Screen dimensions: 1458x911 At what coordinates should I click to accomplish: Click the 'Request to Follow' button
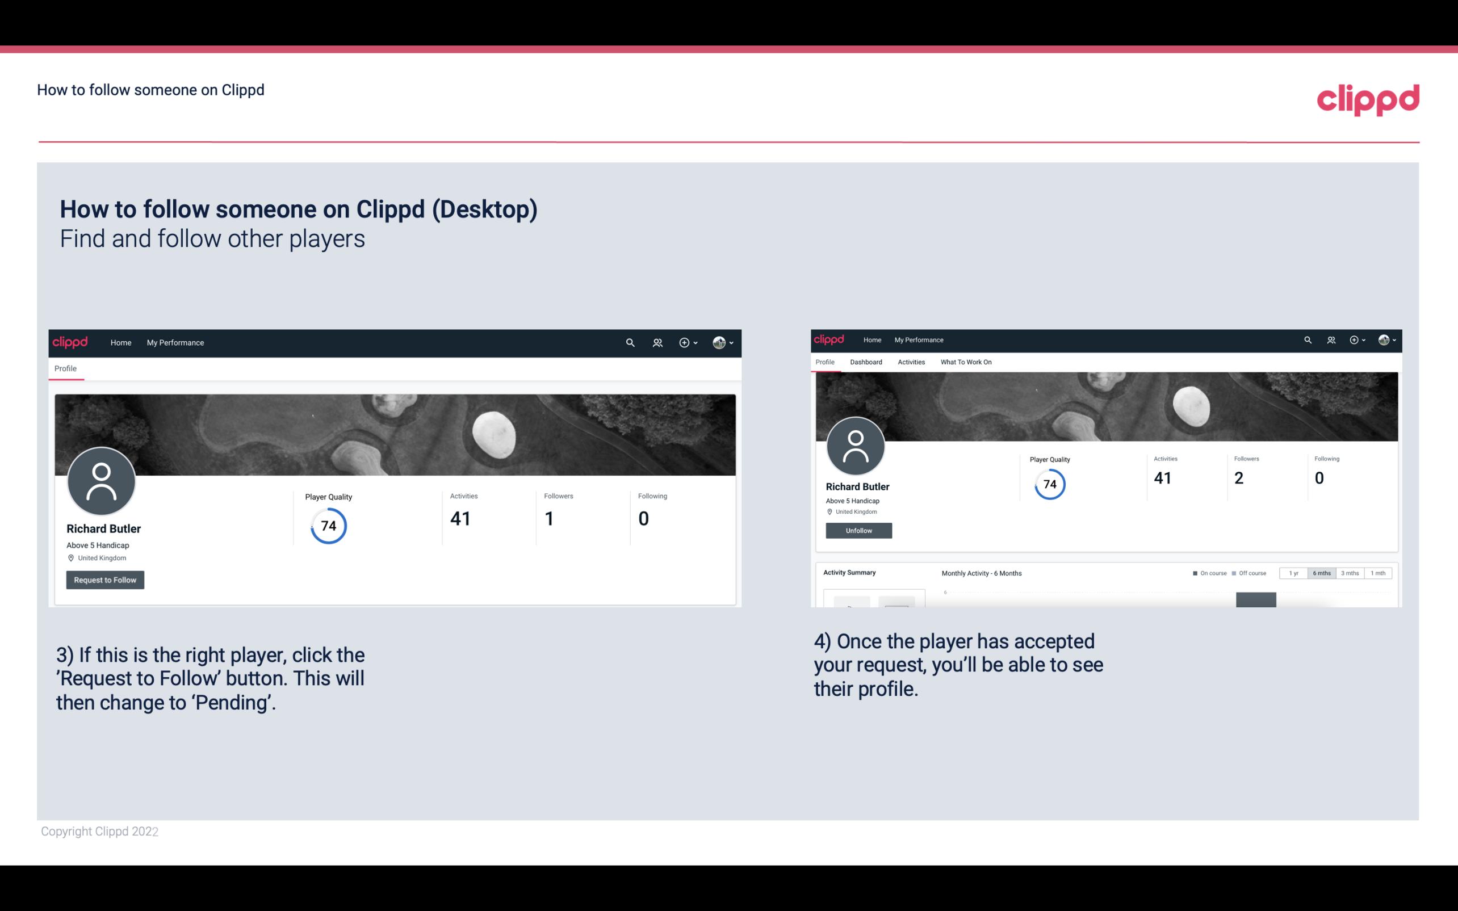[x=105, y=580]
